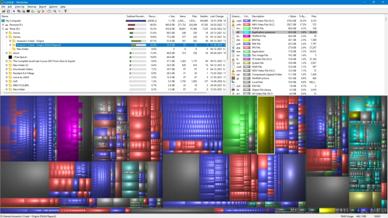Zoom into the treemap with the magnifier icon
This screenshot has width=388, height=218.
(x=55, y=11)
